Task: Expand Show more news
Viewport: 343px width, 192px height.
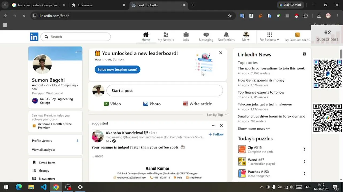Action: click(254, 129)
